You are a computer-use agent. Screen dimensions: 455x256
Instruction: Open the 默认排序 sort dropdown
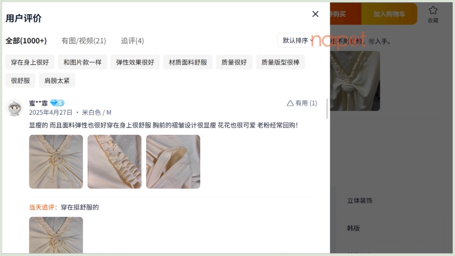point(298,40)
